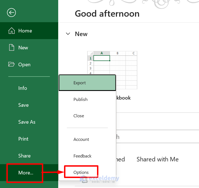Click the Open label in sidebar

point(24,65)
